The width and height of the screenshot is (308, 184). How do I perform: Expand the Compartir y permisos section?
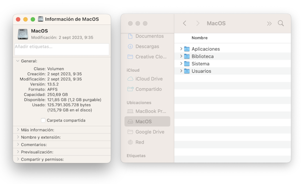coord(18,159)
